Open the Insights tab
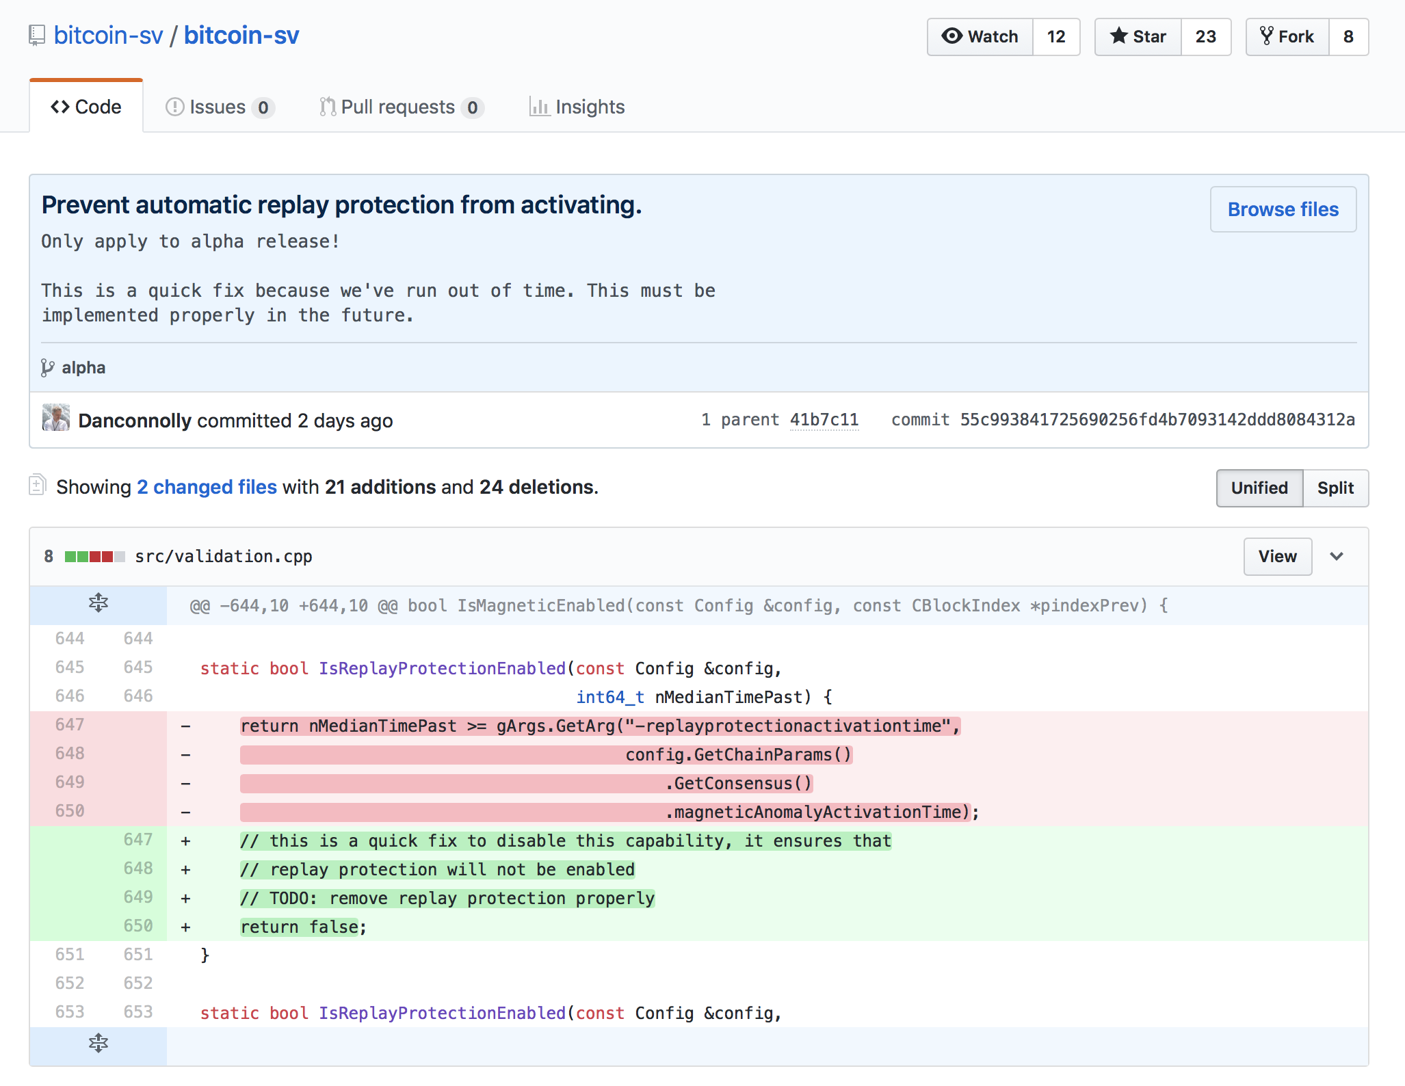This screenshot has height=1086, width=1405. 577,107
